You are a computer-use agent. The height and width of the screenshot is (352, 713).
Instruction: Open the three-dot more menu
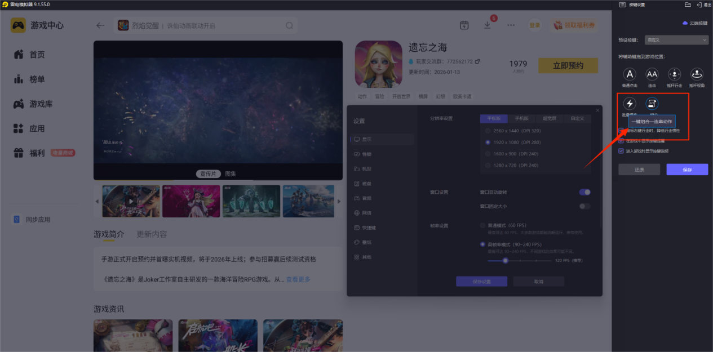click(x=511, y=25)
